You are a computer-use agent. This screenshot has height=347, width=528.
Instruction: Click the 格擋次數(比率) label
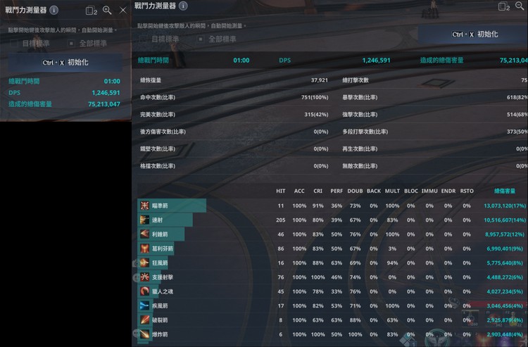click(x=158, y=166)
